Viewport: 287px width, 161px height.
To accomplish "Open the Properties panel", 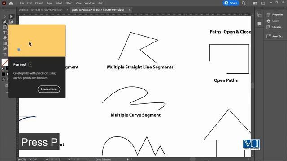I will click(275, 15).
